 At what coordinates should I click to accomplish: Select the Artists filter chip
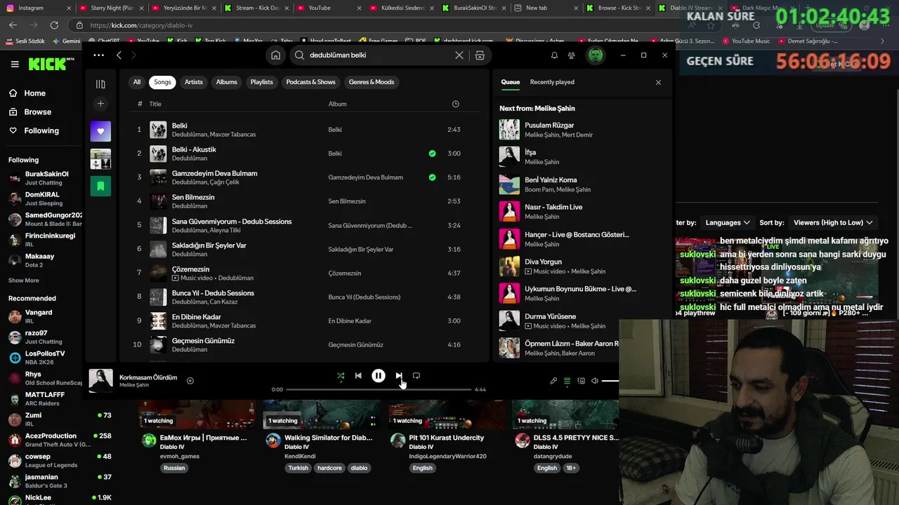pos(194,82)
